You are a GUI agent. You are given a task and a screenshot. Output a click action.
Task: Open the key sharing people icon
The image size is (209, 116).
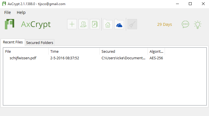[x=83, y=24]
